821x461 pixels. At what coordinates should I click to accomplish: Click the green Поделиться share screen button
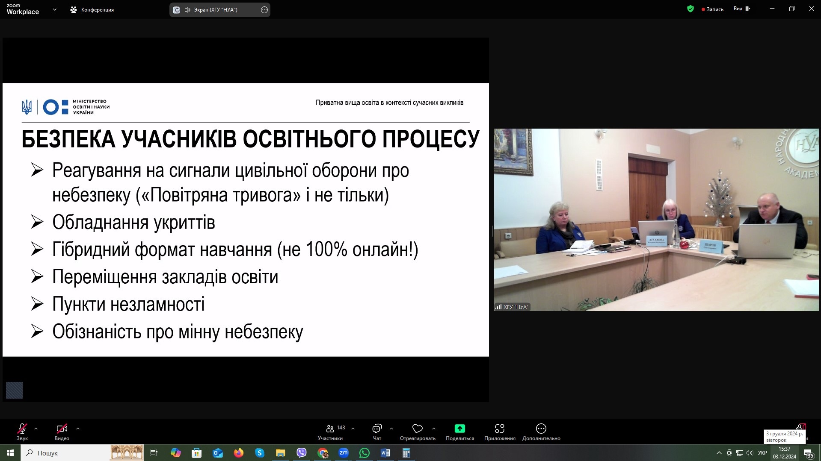[x=459, y=429]
